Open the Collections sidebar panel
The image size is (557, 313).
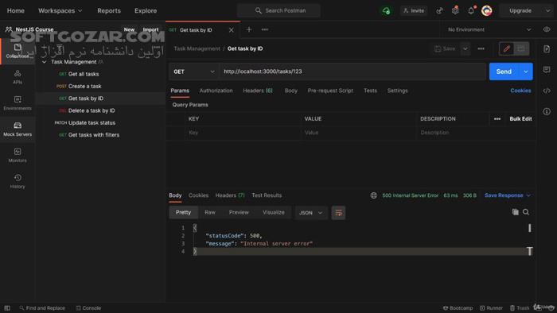(18, 51)
